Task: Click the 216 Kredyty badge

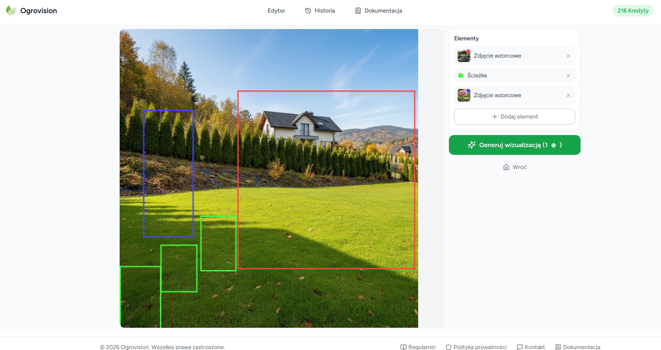Action: coord(633,11)
